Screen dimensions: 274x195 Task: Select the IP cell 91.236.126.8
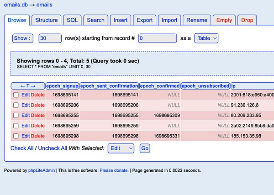[245, 105]
